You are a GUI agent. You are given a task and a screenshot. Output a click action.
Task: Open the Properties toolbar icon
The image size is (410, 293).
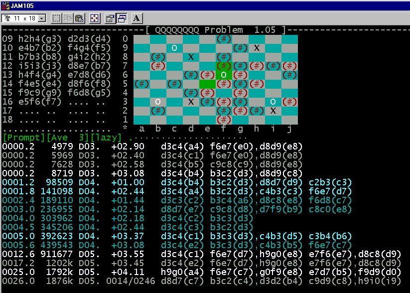tap(110, 18)
